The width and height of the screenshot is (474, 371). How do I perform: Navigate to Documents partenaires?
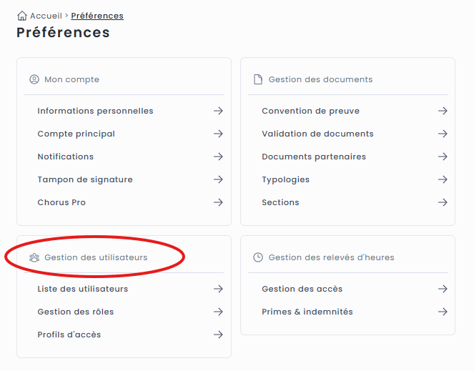pos(314,157)
